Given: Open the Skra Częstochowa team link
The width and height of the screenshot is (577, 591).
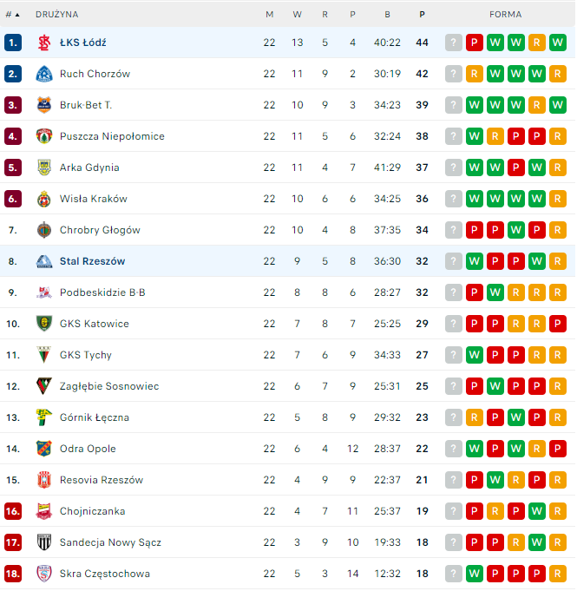Looking at the screenshot, I should click(104, 574).
